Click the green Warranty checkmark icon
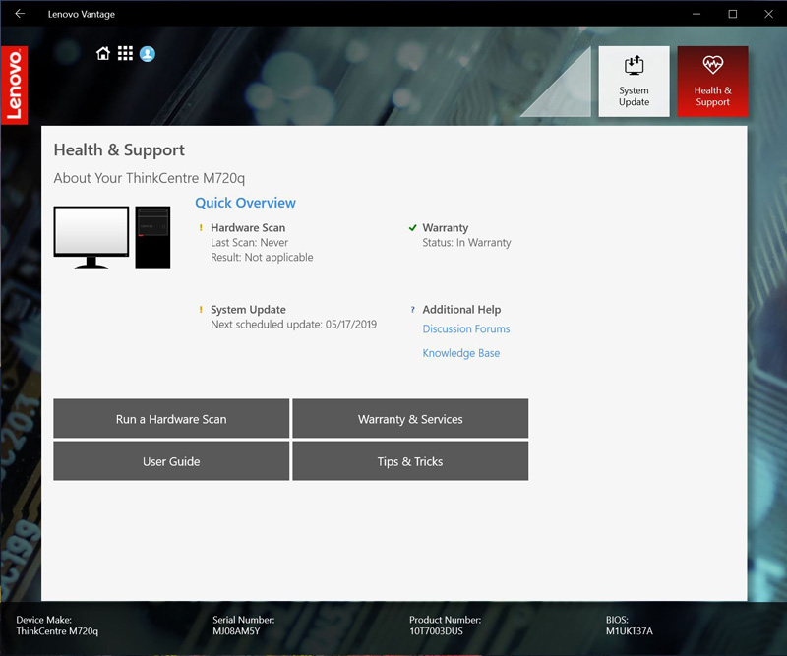This screenshot has height=656, width=787. [x=413, y=228]
